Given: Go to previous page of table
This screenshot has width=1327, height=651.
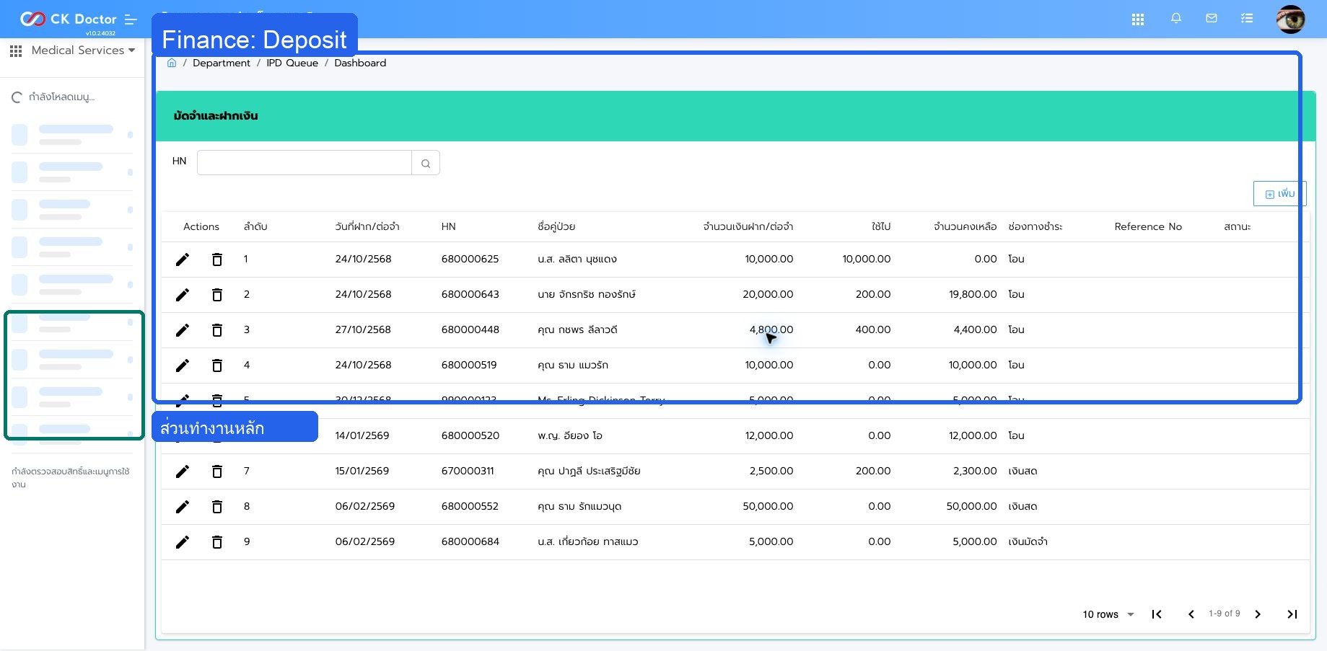Looking at the screenshot, I should point(1191,614).
